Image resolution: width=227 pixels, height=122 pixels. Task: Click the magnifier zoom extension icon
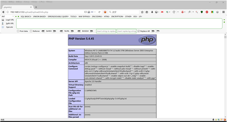(196, 12)
